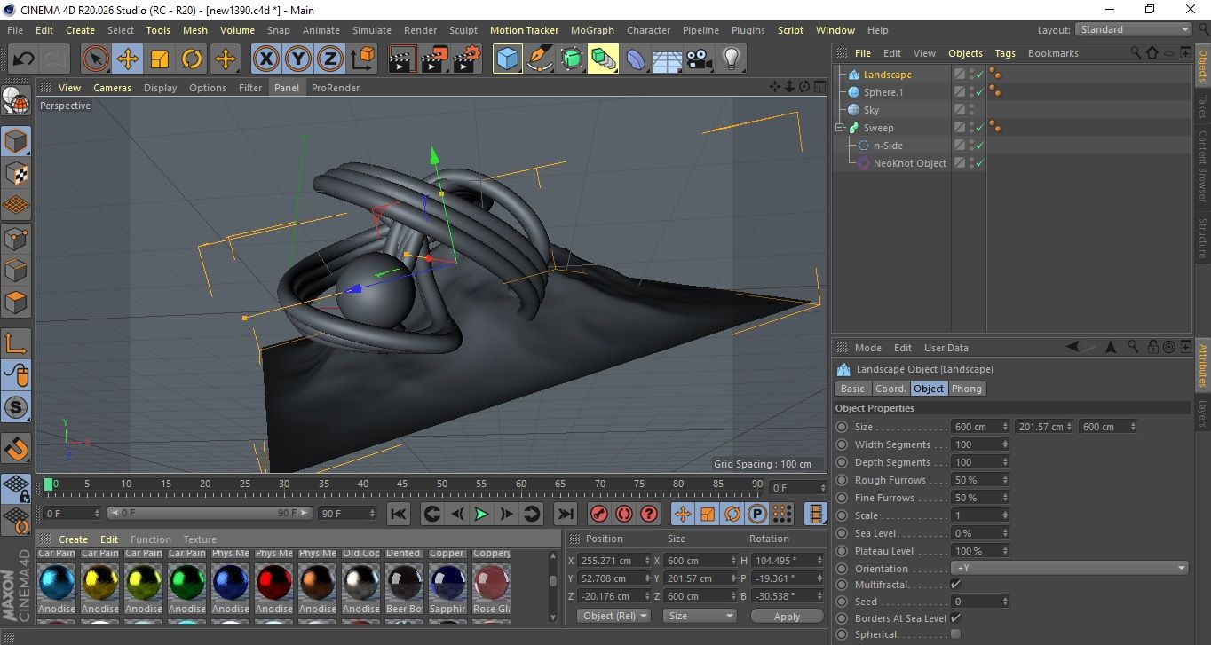The height and width of the screenshot is (645, 1211).
Task: Adjust Sea Level stepper arrows
Action: (1005, 533)
